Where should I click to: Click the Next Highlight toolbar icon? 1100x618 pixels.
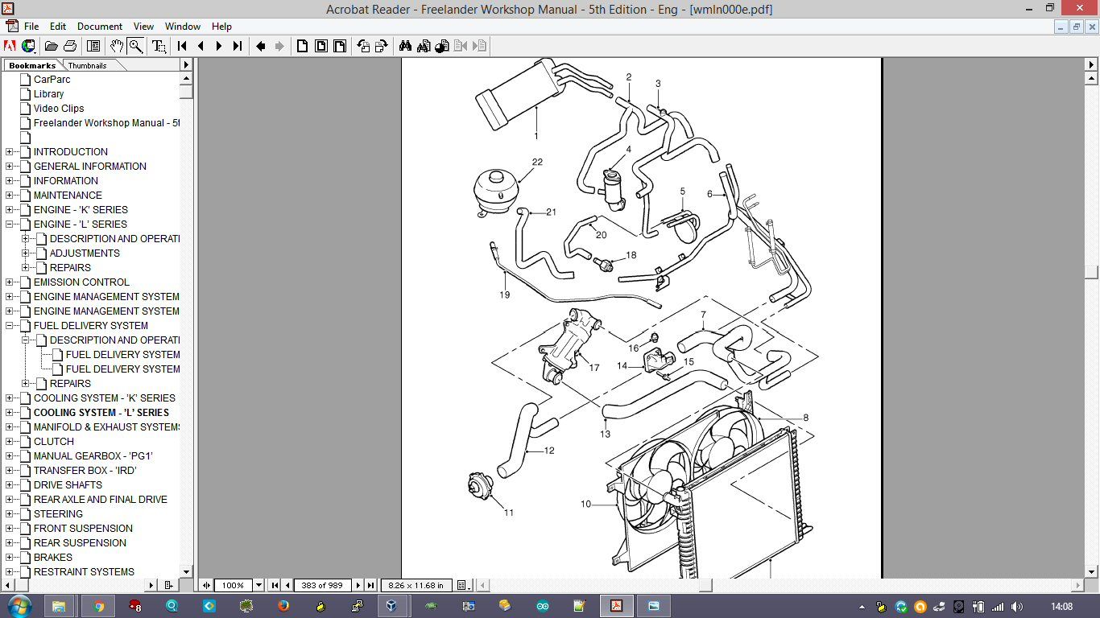coord(479,46)
